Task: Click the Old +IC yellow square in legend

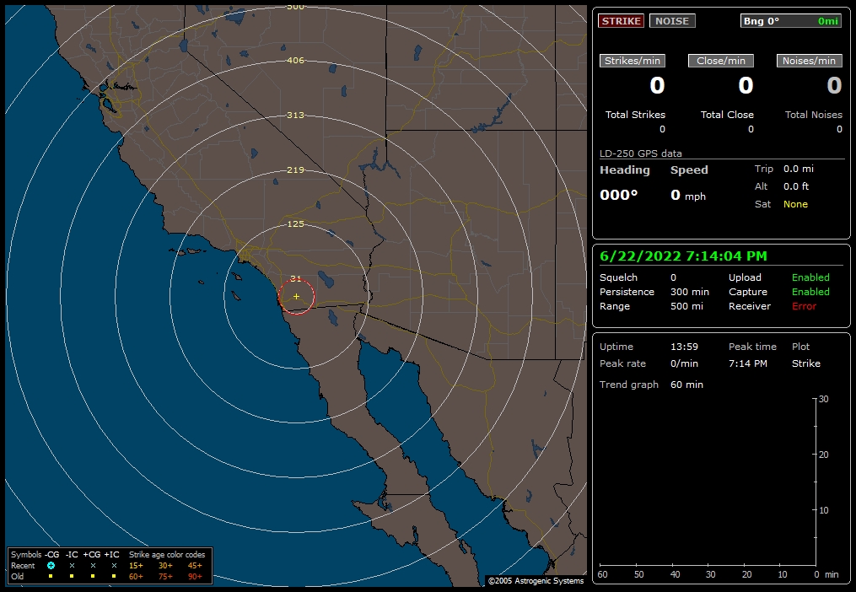Action: [x=114, y=576]
